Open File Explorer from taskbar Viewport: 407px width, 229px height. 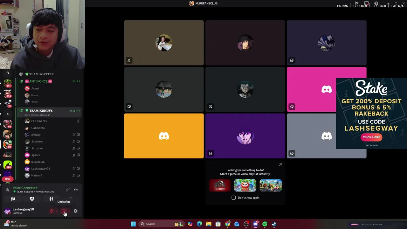tap(209, 224)
